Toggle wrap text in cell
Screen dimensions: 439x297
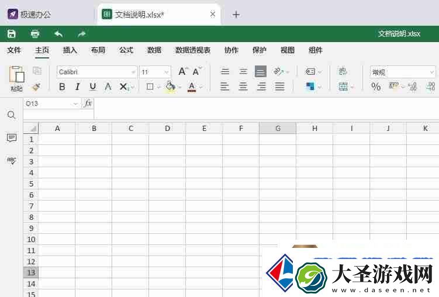tap(343, 71)
